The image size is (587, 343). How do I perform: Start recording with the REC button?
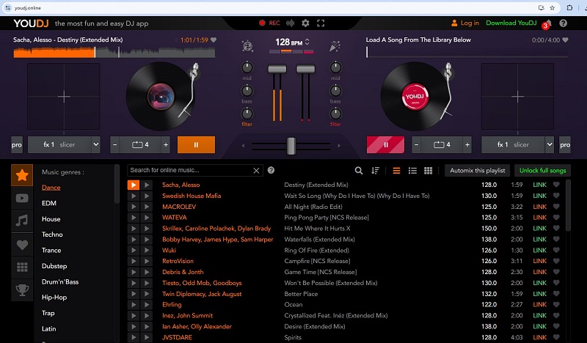click(269, 23)
